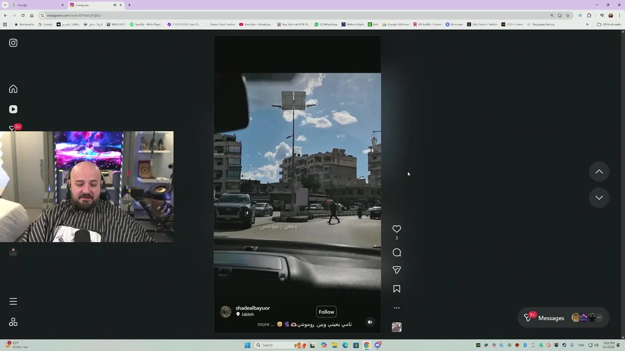Screen dimensions: 625x351
Task: Open the Chrome apps grid icon
Action: [x=5, y=24]
